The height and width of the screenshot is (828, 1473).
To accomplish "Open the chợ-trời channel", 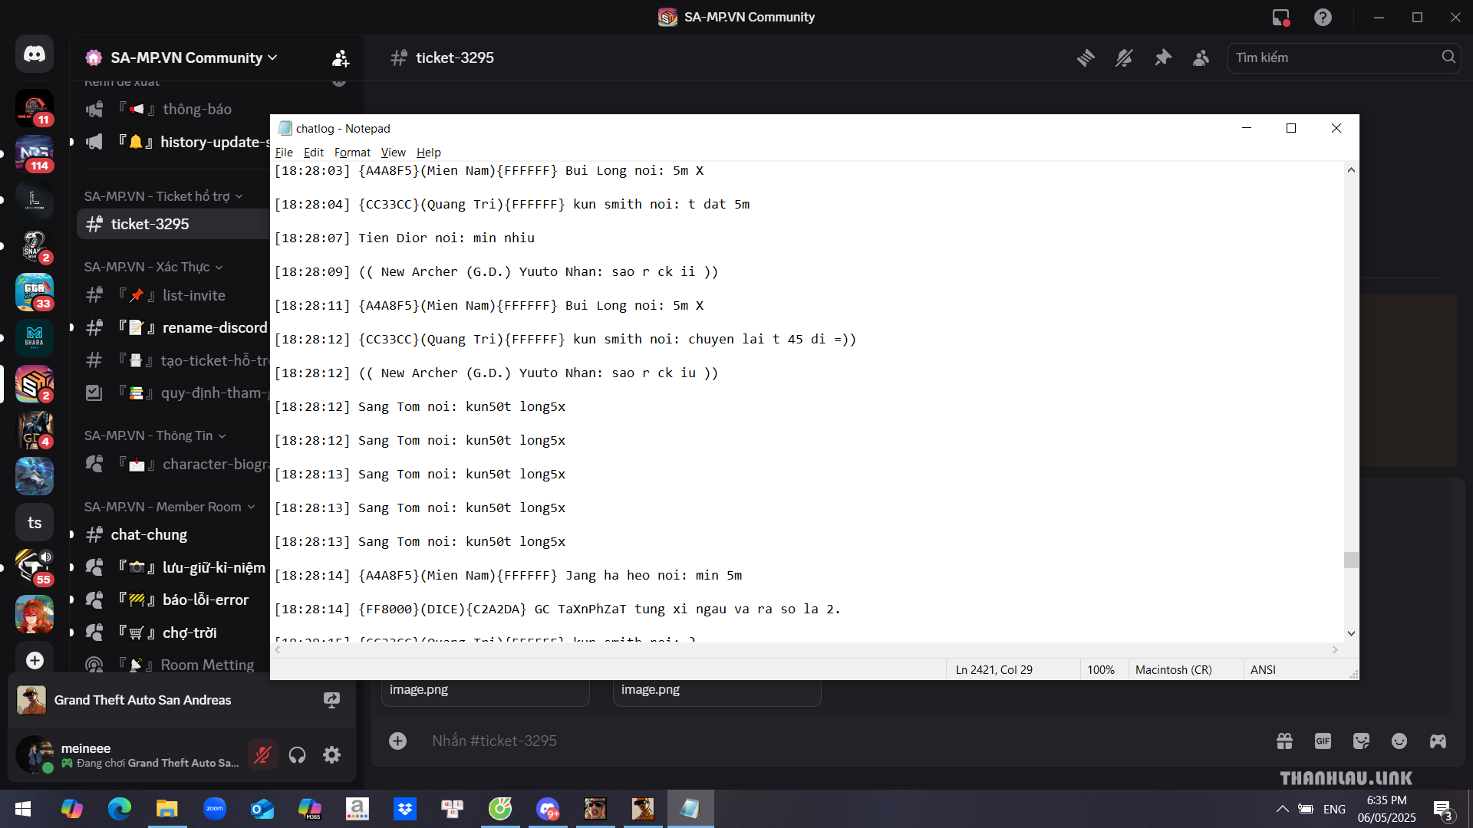I will [173, 632].
